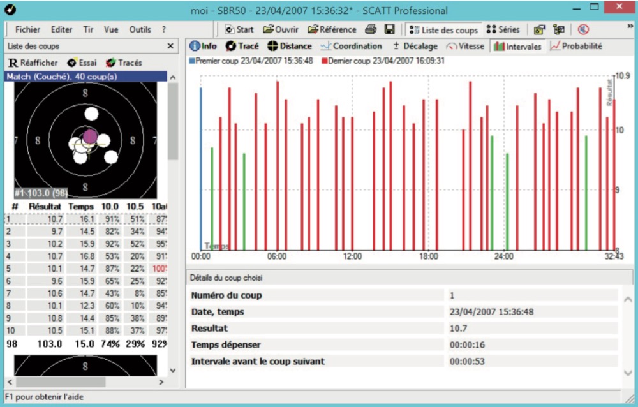
Task: Click the tree-options icon left of the sound icon
Action: pos(559,30)
